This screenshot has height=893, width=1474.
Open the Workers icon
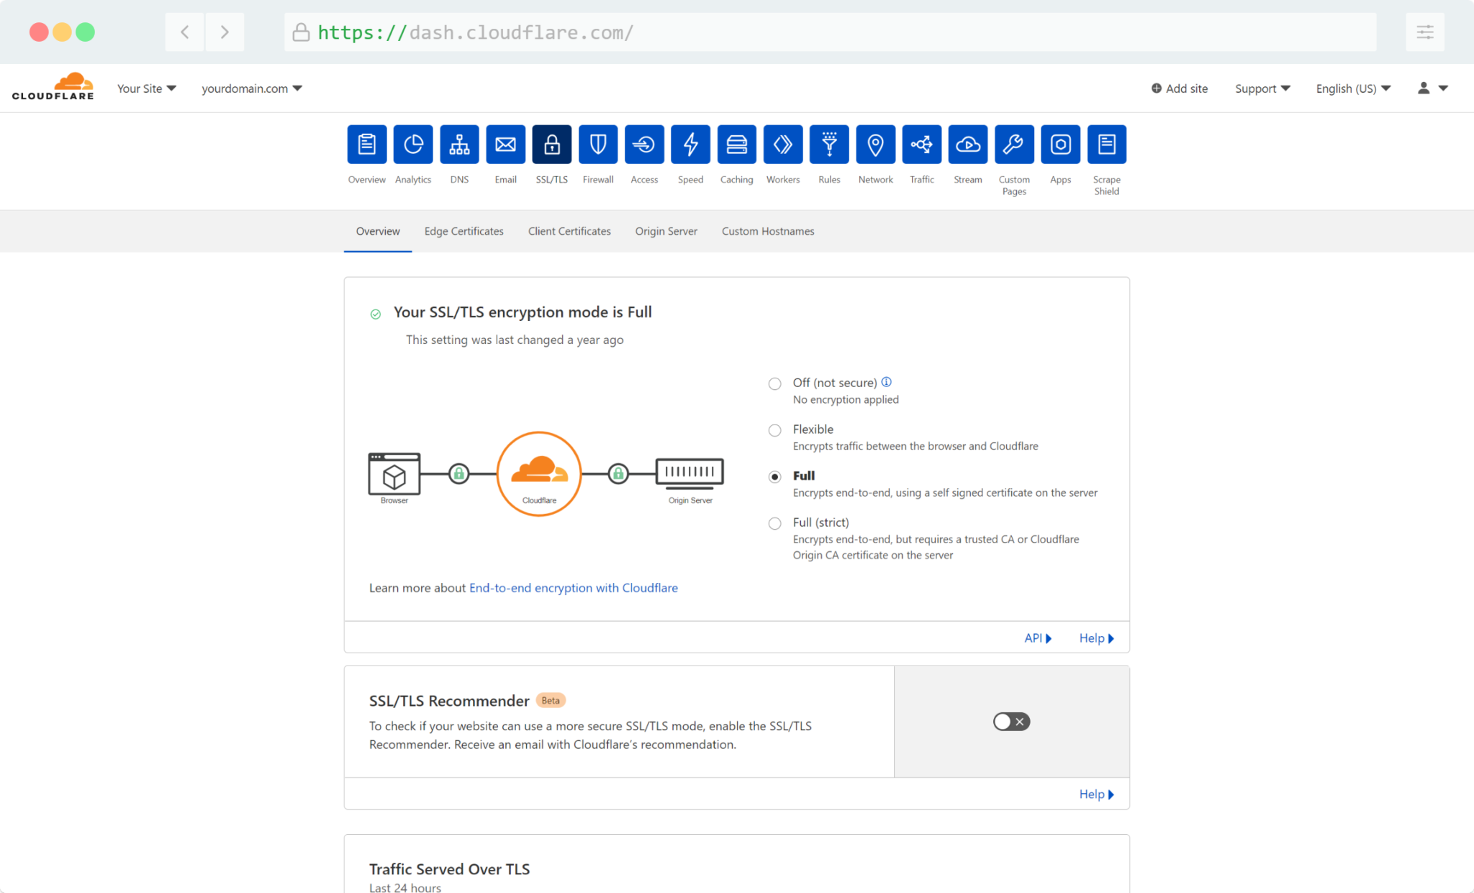783,145
